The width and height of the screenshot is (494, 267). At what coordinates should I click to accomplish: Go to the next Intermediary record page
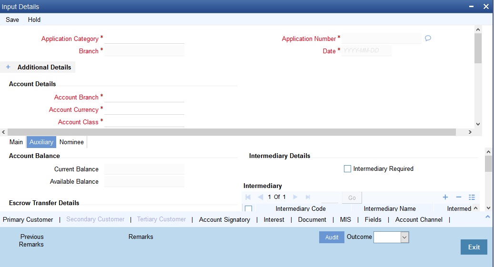[x=295, y=197]
